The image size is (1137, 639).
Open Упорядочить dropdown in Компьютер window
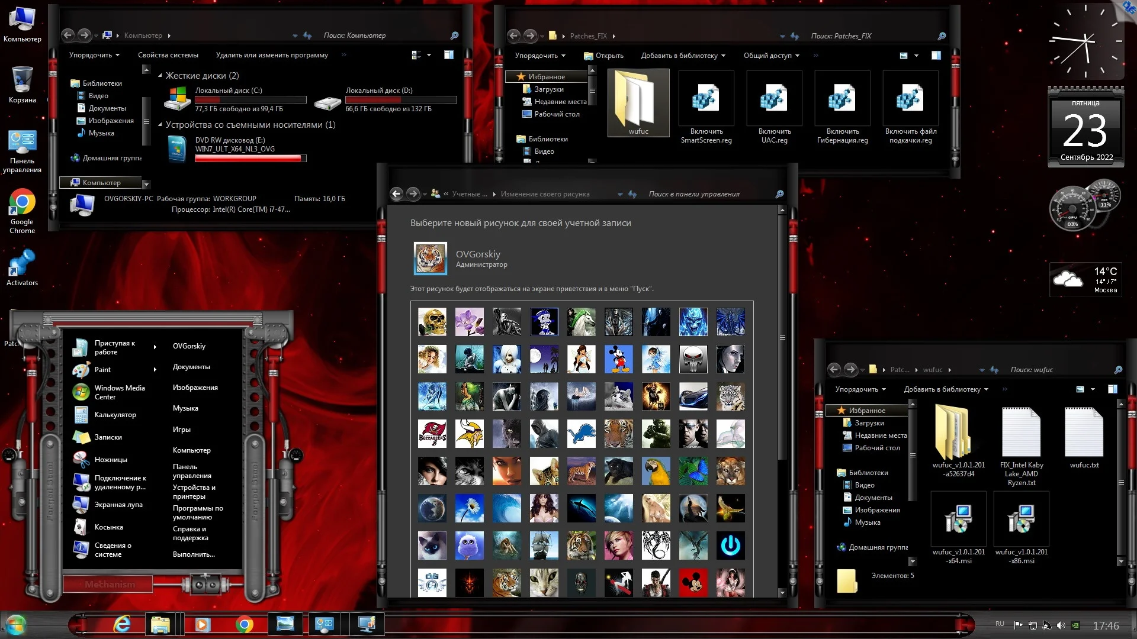coord(94,55)
